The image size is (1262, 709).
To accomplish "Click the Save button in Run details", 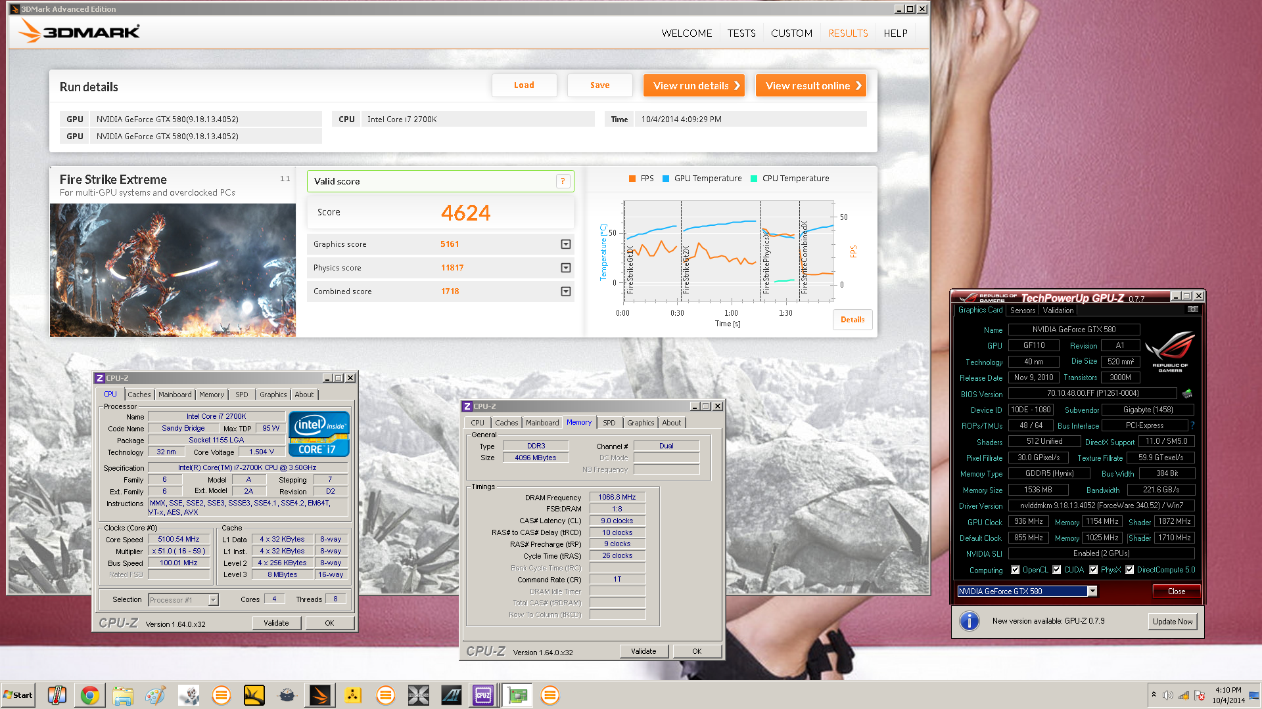I will [x=599, y=85].
